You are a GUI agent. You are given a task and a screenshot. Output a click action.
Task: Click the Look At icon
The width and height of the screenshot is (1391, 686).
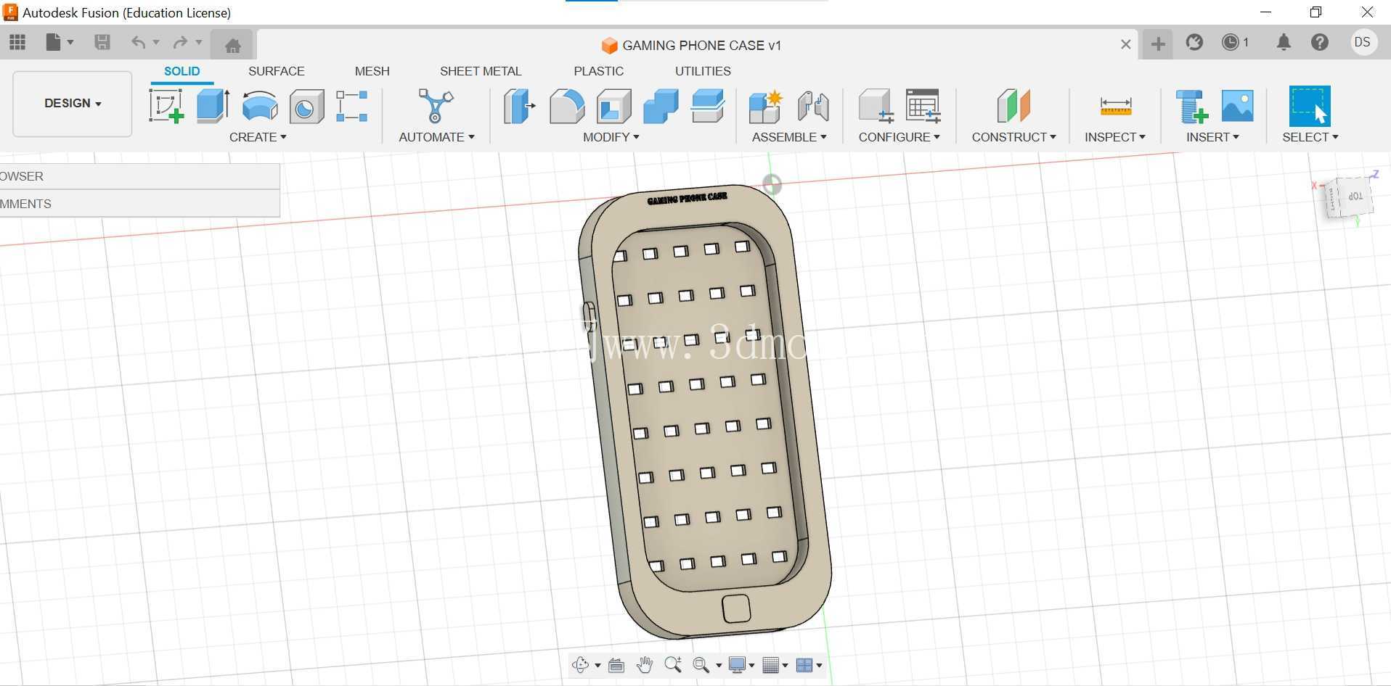[x=616, y=665]
